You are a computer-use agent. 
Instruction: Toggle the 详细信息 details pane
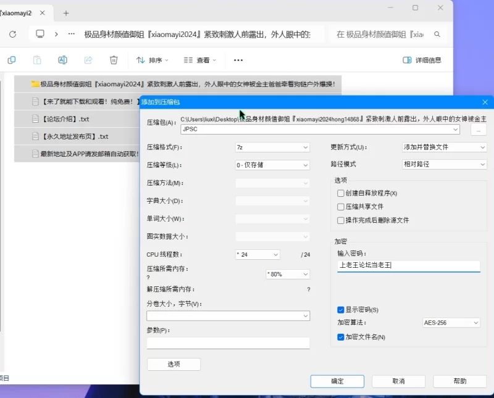point(422,60)
